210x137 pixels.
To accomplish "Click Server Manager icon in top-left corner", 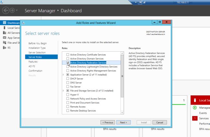I will (2, 2).
